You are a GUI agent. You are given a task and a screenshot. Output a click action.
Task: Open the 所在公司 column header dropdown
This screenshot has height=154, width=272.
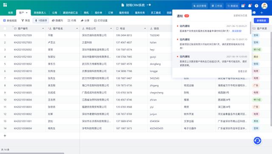111,28
